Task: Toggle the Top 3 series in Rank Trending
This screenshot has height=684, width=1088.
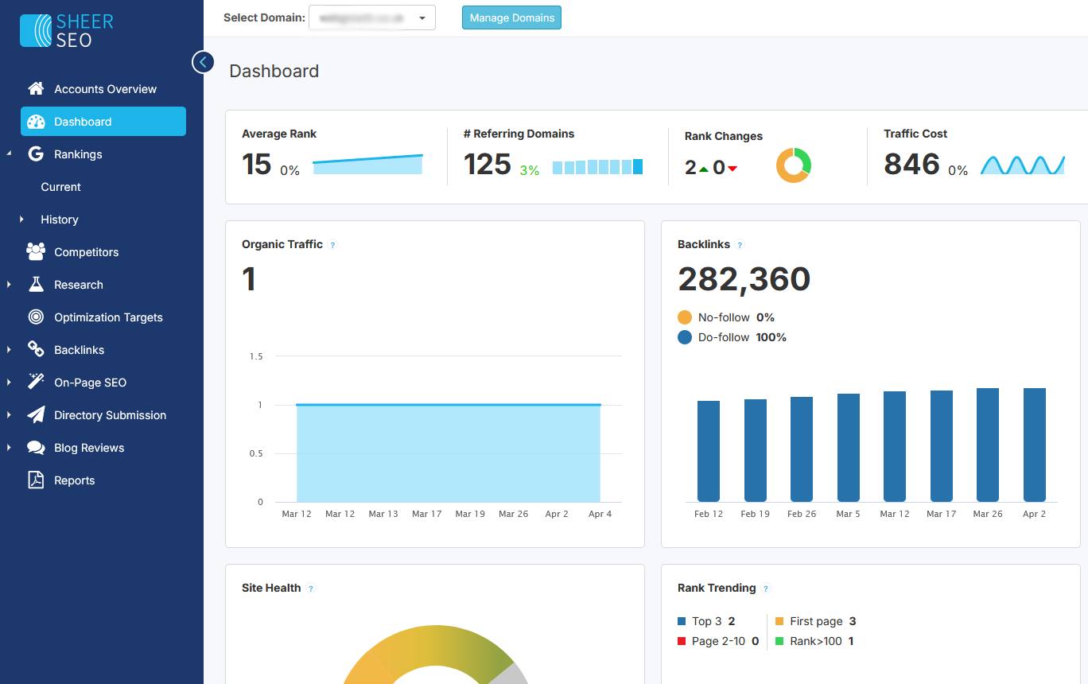Action: 705,621
